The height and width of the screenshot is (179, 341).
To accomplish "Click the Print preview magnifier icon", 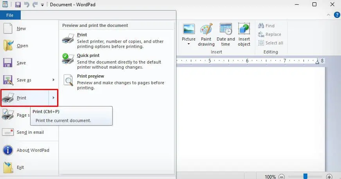I will 68,80.
